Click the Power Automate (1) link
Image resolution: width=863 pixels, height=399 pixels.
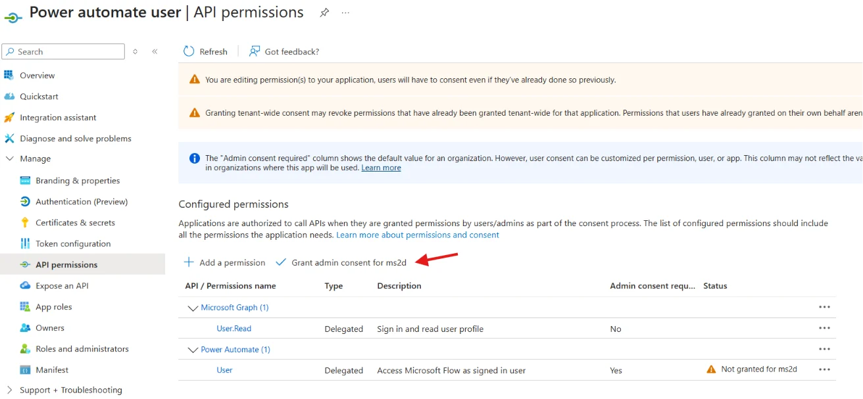pos(235,350)
